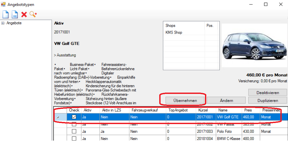Expand the Angebote tree node
Image resolution: width=288 pixels, height=144 pixels.
pos(3,23)
